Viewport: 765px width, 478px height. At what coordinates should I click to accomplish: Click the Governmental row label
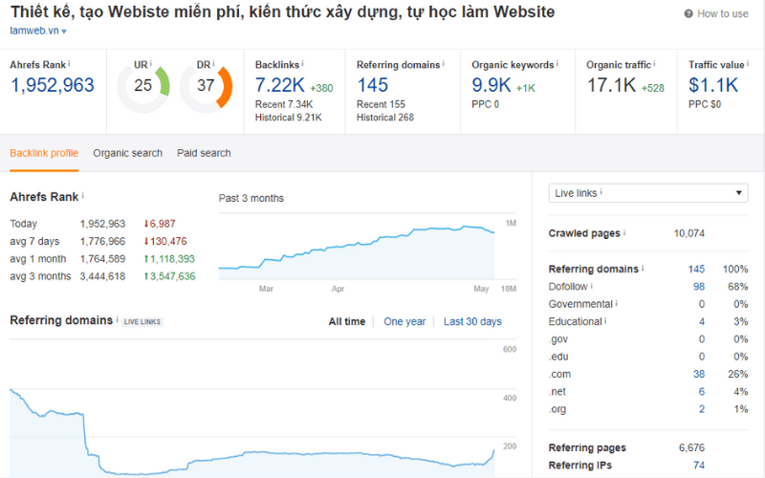click(x=580, y=304)
